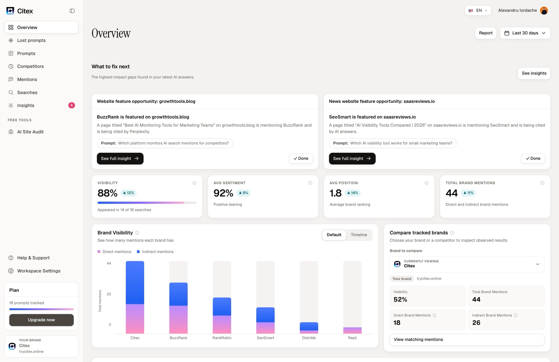559x362 pixels.
Task: Select the Overview sidebar item
Action: (x=41, y=27)
